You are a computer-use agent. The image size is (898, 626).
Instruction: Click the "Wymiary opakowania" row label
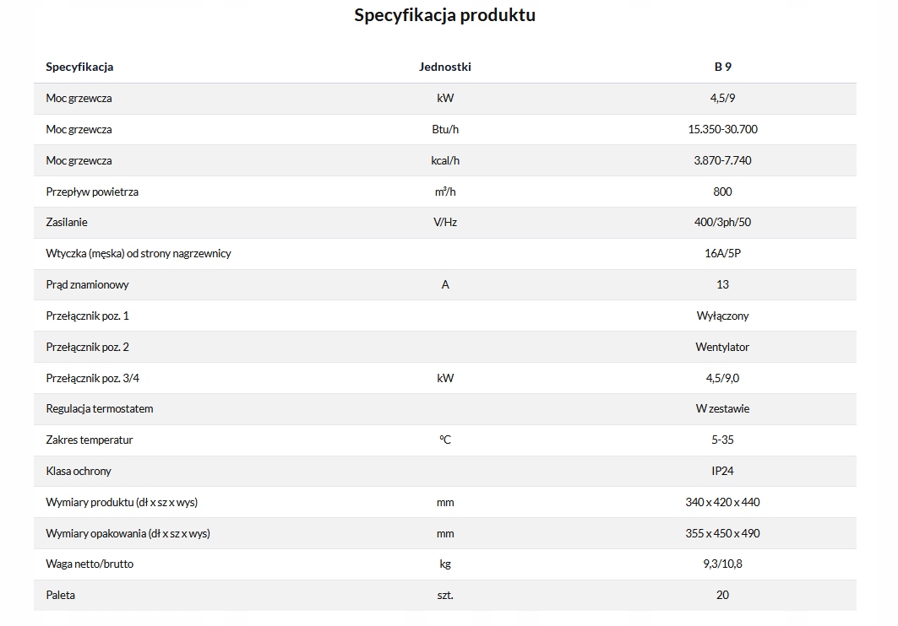128,533
